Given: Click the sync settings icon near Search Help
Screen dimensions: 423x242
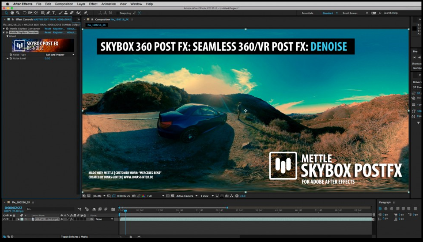Looking at the screenshot, I should point(374,13).
